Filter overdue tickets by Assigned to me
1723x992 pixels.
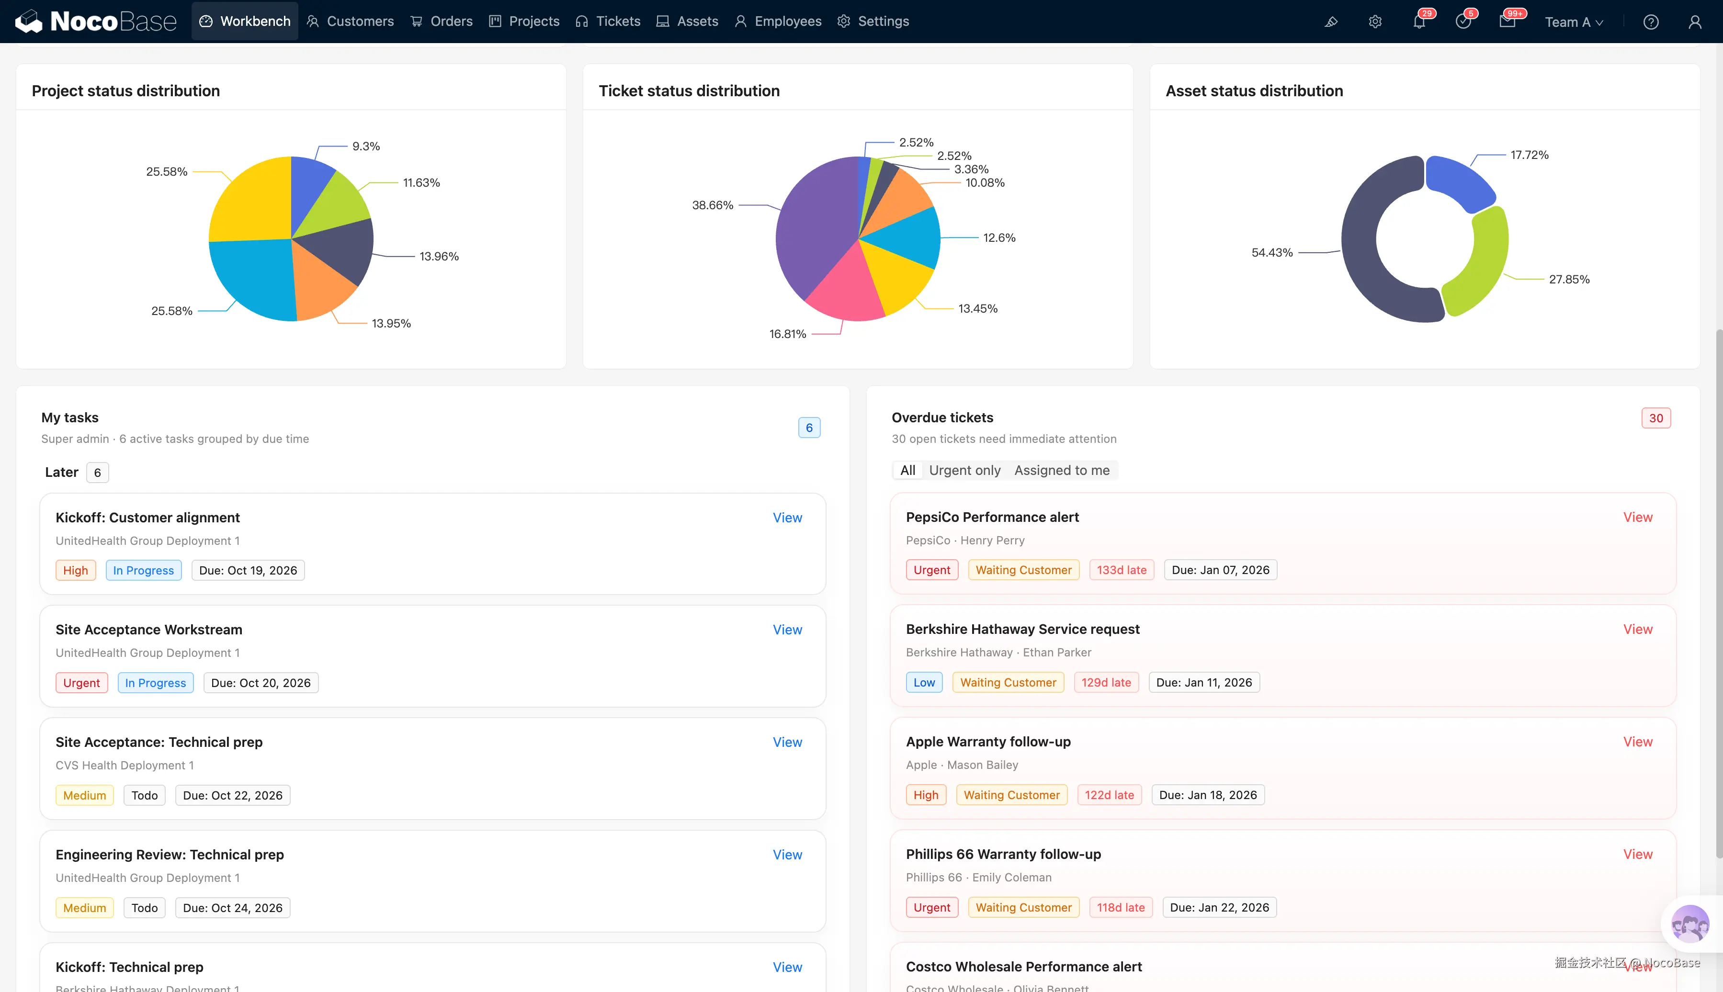click(x=1062, y=470)
